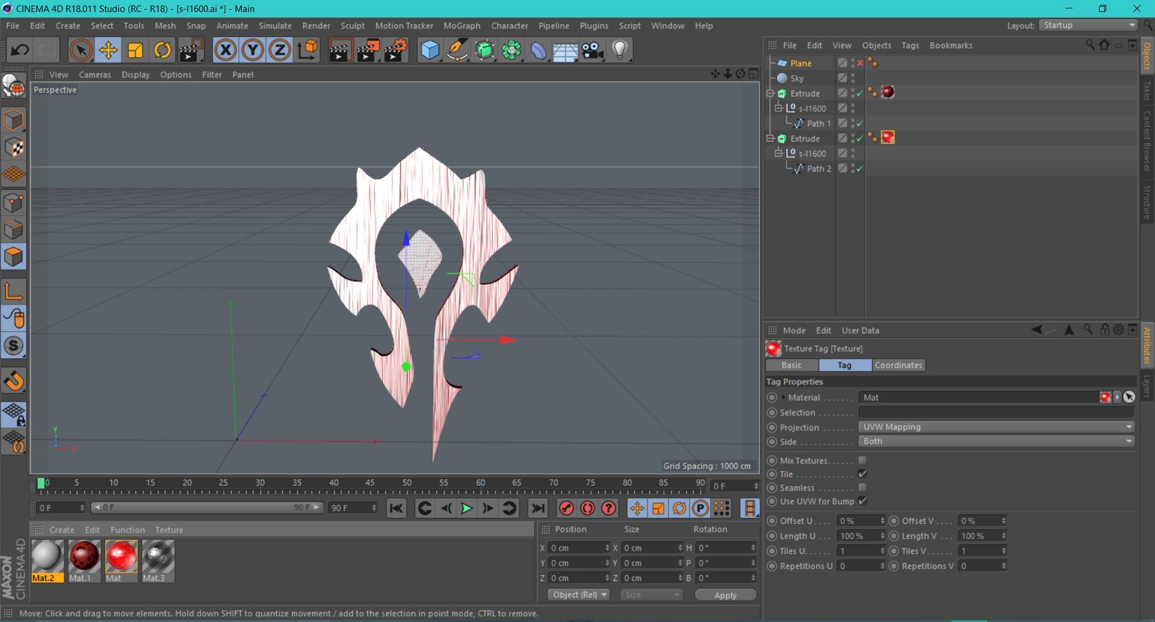
Task: Open the Side dropdown set to Both
Action: [x=996, y=441]
